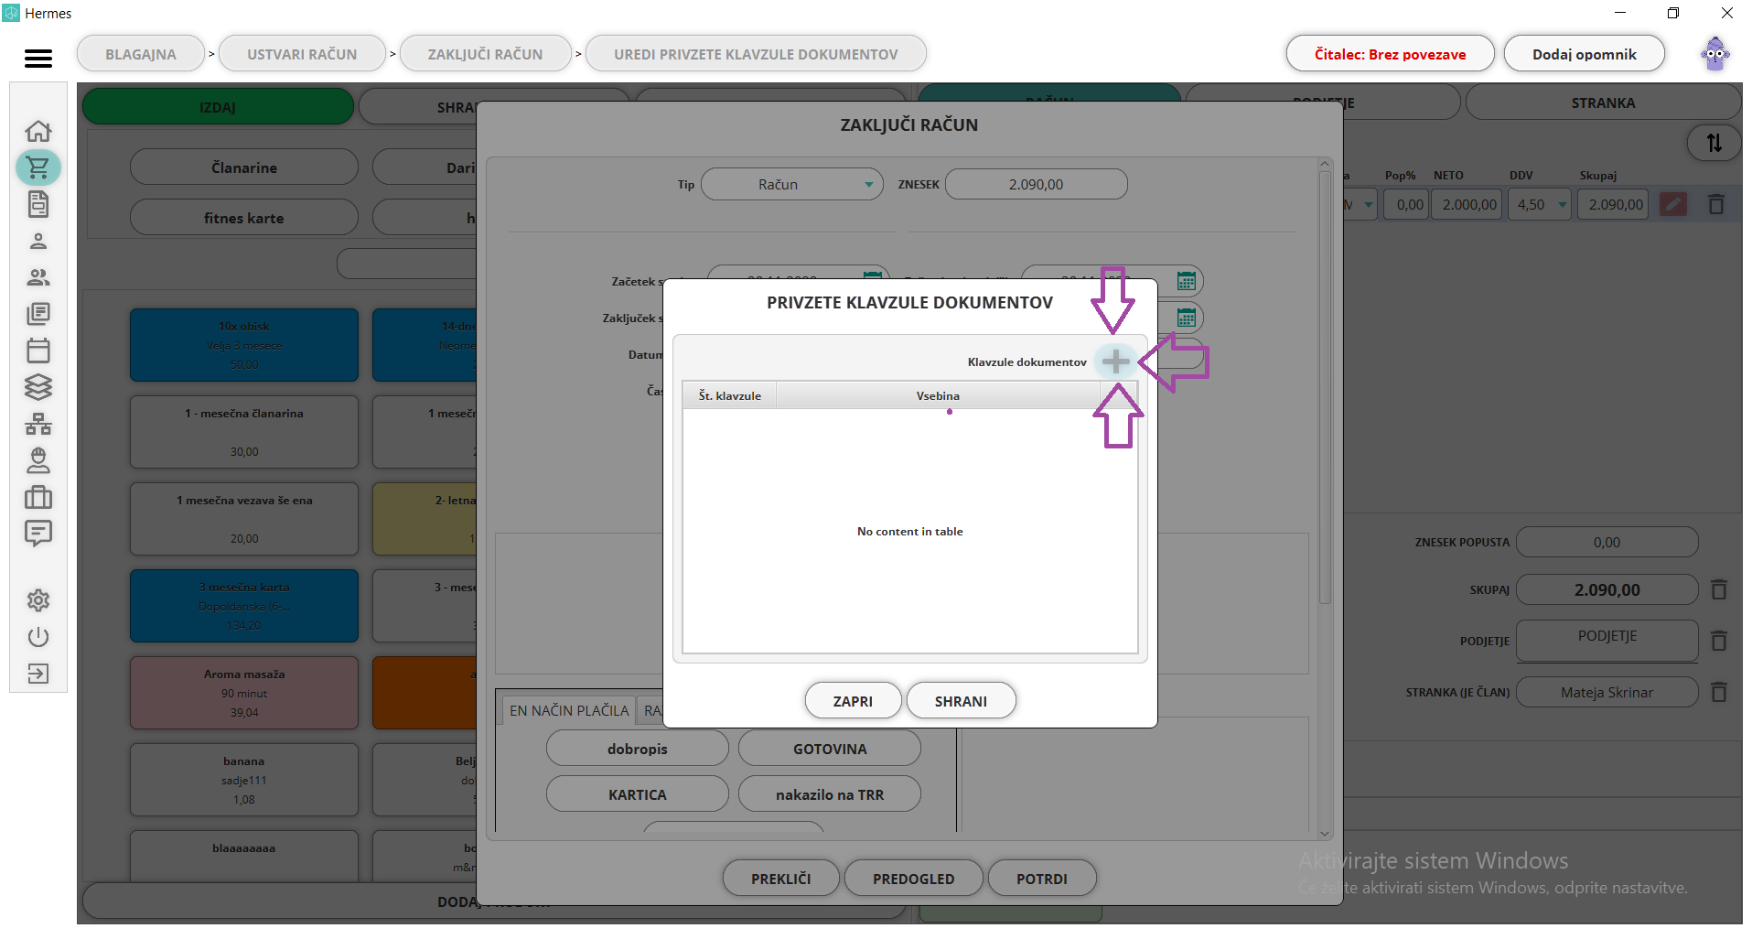Go to the Home icon in sidebar
The height and width of the screenshot is (939, 1752).
tap(38, 131)
